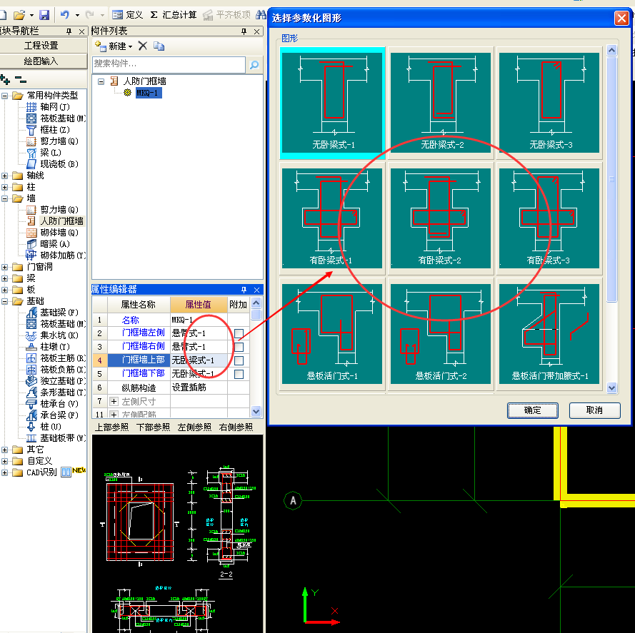The width and height of the screenshot is (635, 633).
Task: Click shape dialog scrollbar up arrow
Action: [611, 51]
